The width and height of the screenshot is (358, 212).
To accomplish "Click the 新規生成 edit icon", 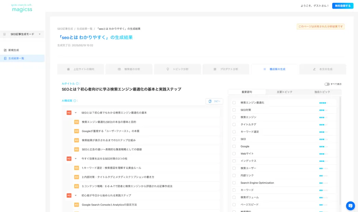I will coord(5,50).
